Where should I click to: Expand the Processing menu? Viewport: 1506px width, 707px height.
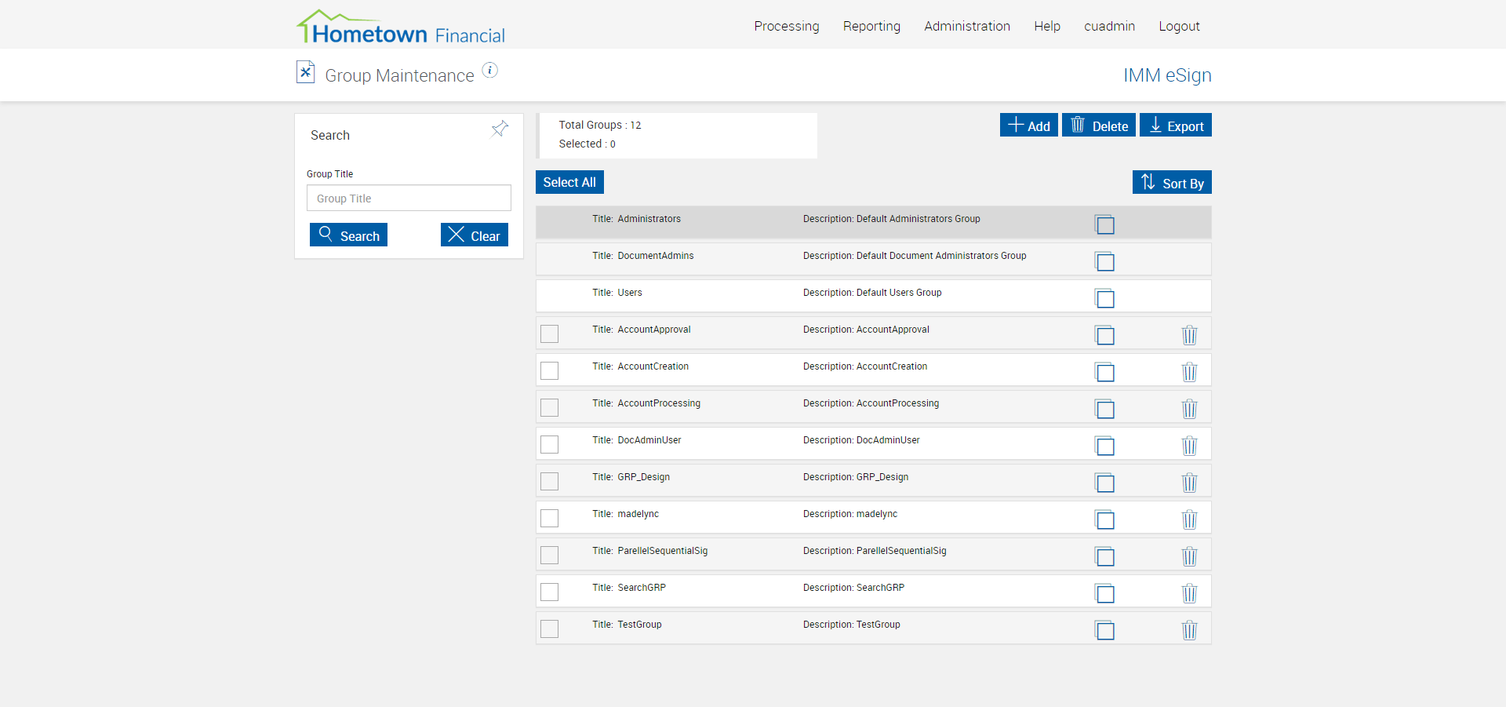point(786,26)
